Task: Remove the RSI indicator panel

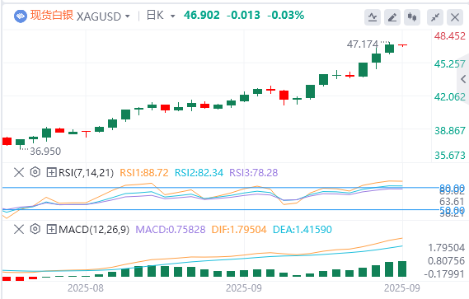Action: click(x=19, y=172)
